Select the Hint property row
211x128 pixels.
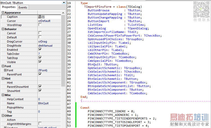[31, 83]
